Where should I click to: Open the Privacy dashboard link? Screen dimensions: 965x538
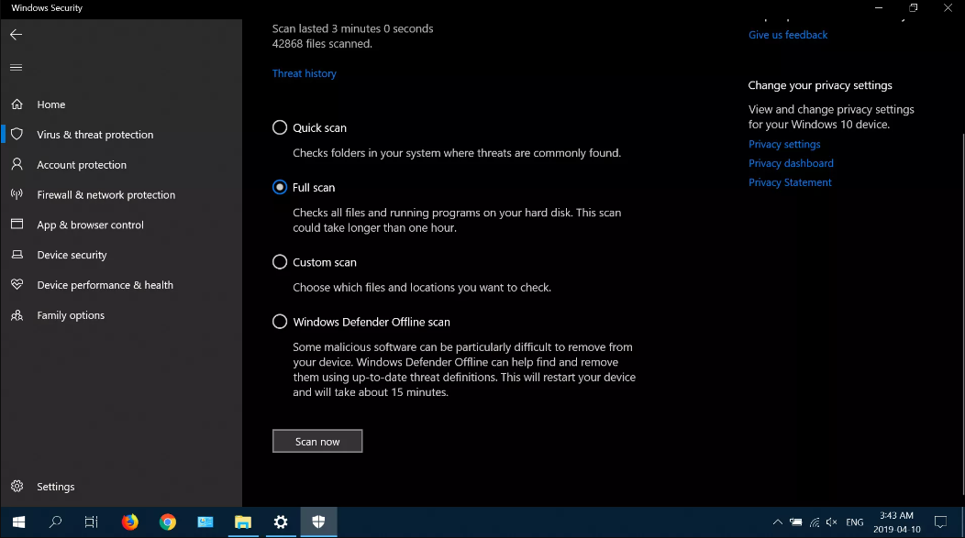tap(791, 163)
